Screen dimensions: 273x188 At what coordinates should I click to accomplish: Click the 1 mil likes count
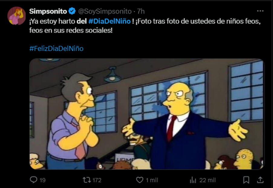click(x=152, y=180)
